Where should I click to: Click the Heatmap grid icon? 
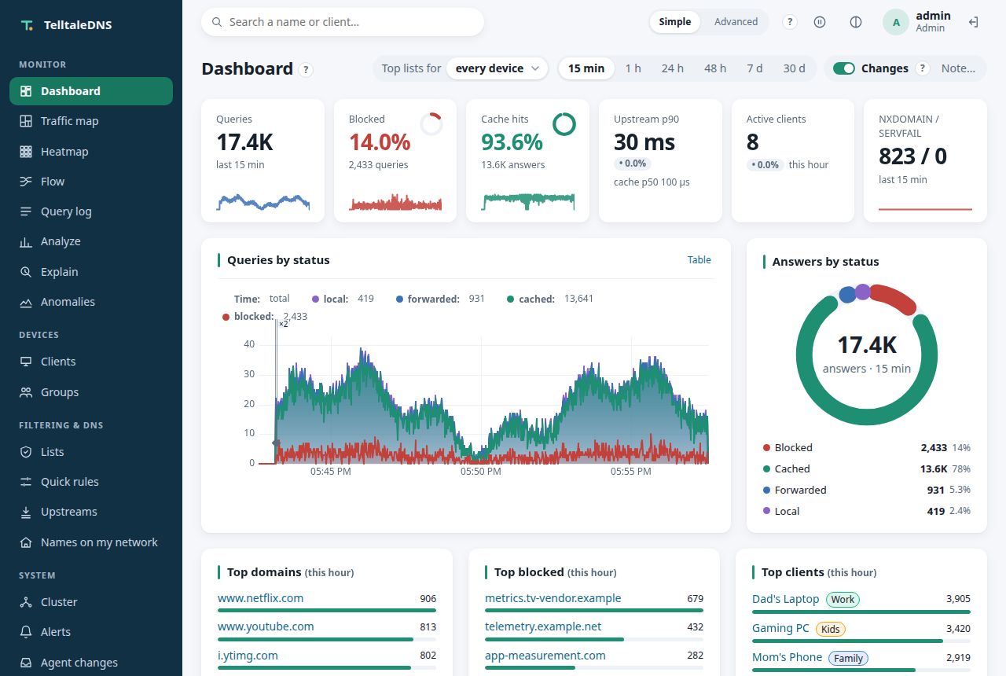26,152
